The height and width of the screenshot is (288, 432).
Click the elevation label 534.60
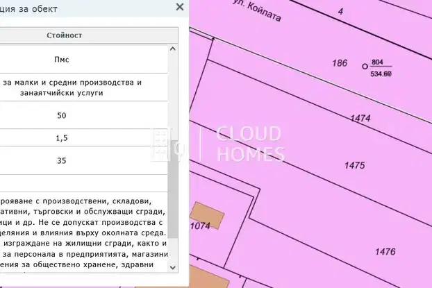tap(381, 74)
